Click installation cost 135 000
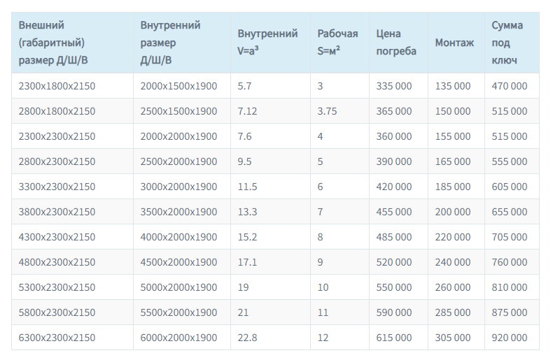553x360 pixels. click(453, 86)
